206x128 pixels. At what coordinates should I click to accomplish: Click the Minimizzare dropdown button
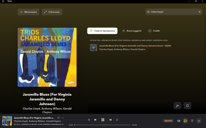(28, 12)
